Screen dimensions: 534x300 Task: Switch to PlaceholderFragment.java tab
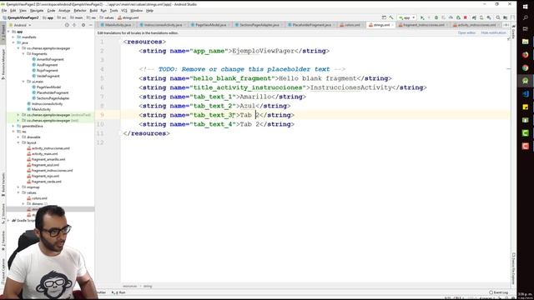click(x=311, y=25)
